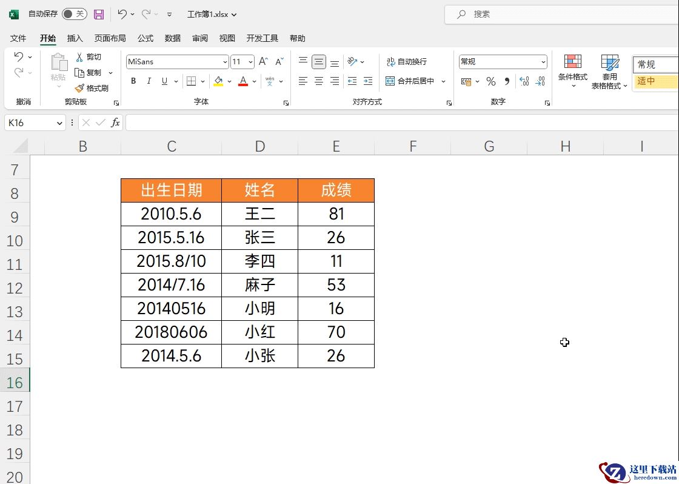The image size is (679, 484).
Task: Toggle Underline formatting
Action: click(x=164, y=81)
